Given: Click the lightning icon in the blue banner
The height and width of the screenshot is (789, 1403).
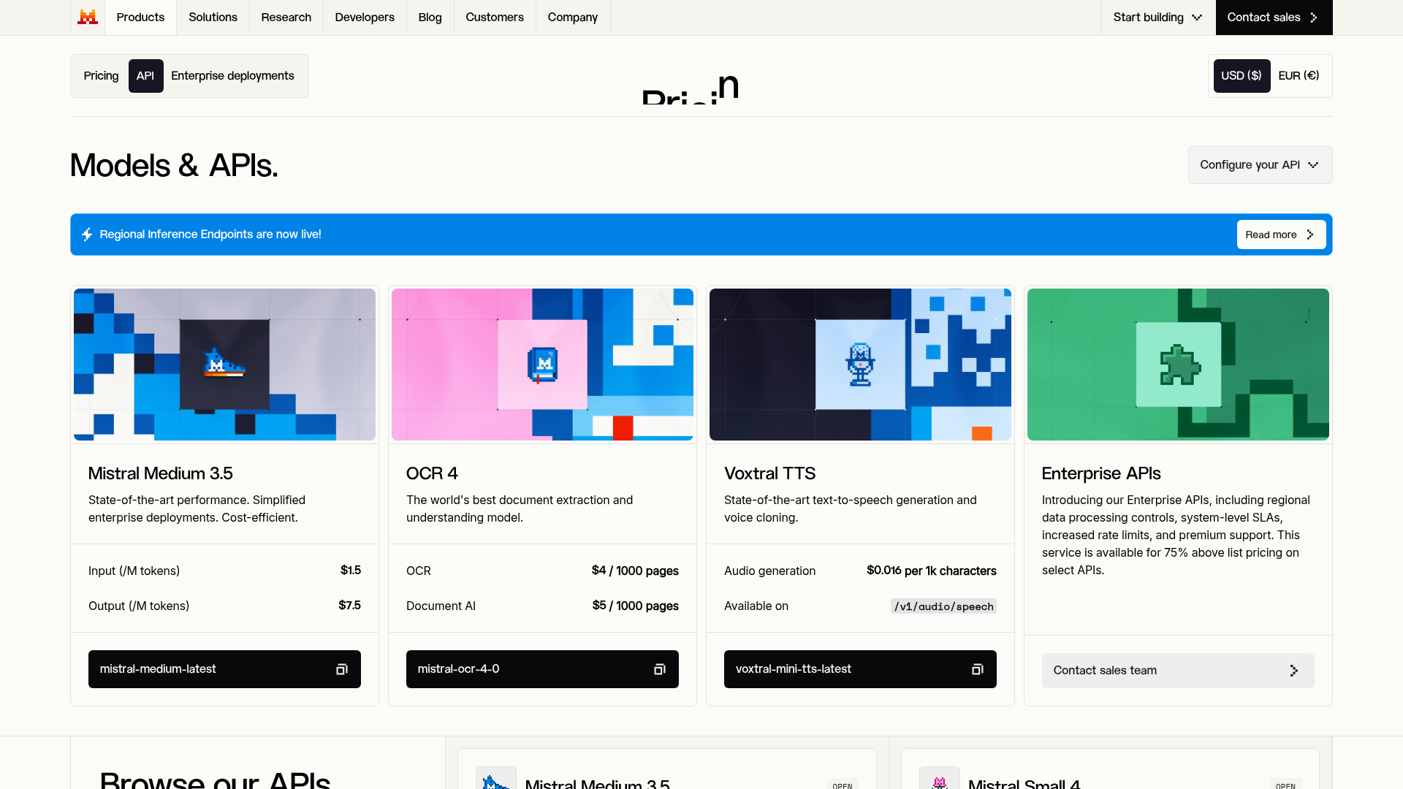Looking at the screenshot, I should pyautogui.click(x=87, y=235).
